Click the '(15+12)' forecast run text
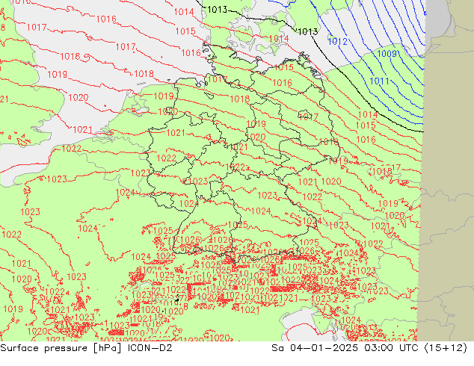 pos(446,348)
